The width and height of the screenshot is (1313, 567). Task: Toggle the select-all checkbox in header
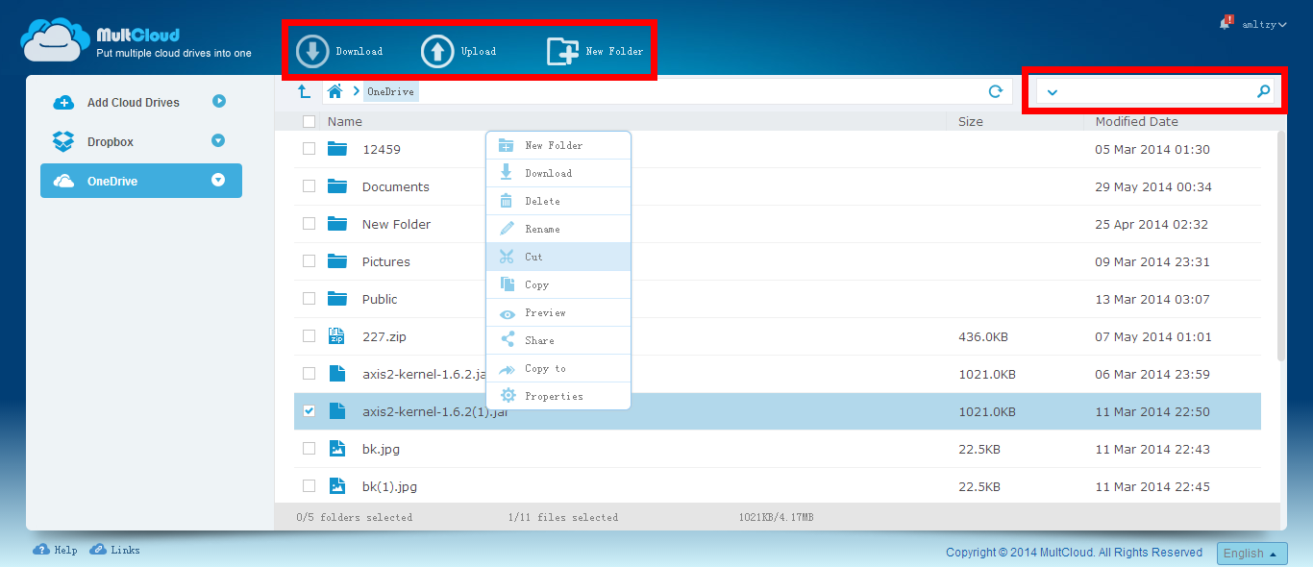pyautogui.click(x=309, y=121)
